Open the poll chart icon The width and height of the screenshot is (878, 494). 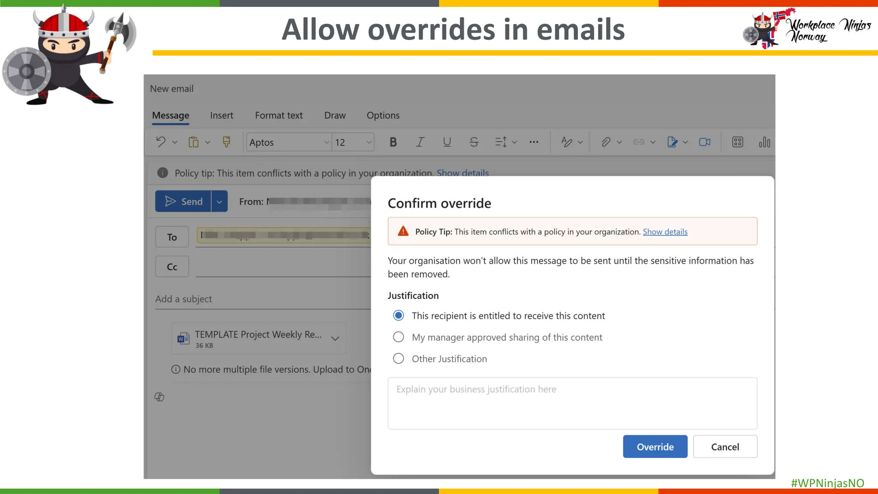(764, 142)
